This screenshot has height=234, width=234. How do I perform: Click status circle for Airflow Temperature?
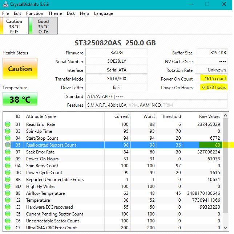coord(8,193)
